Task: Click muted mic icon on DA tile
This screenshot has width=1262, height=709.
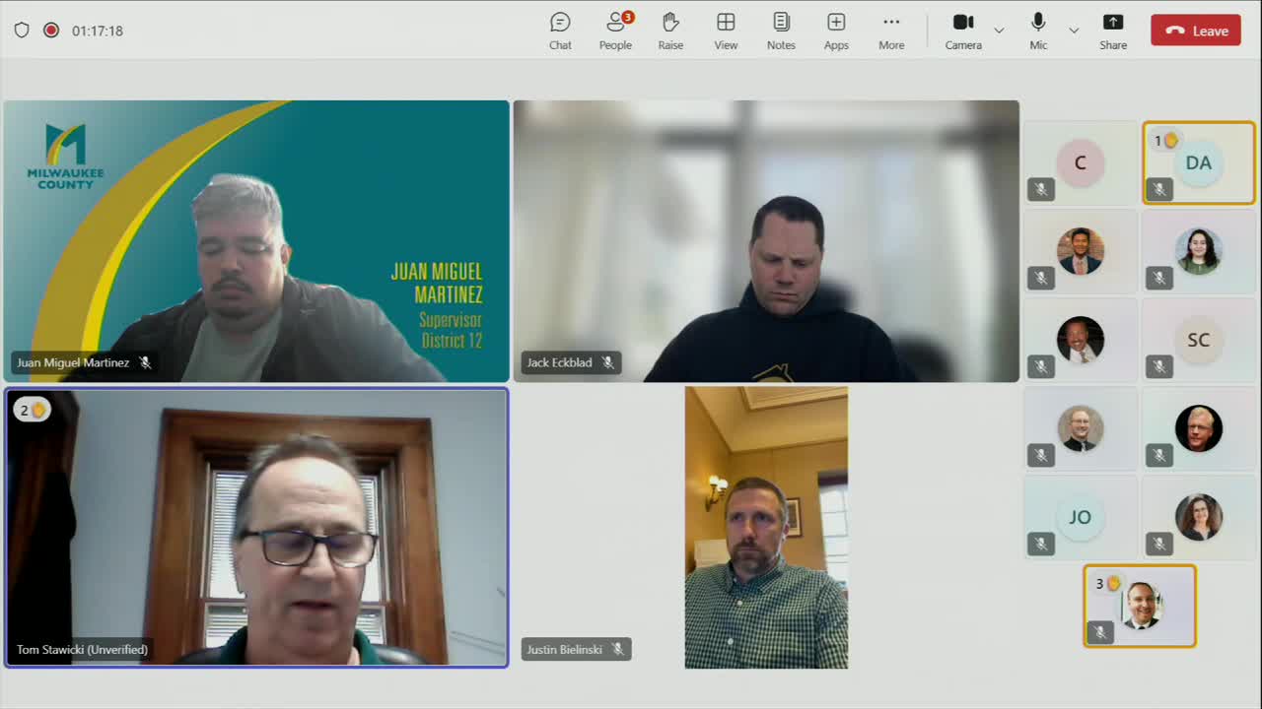Action: (x=1159, y=190)
